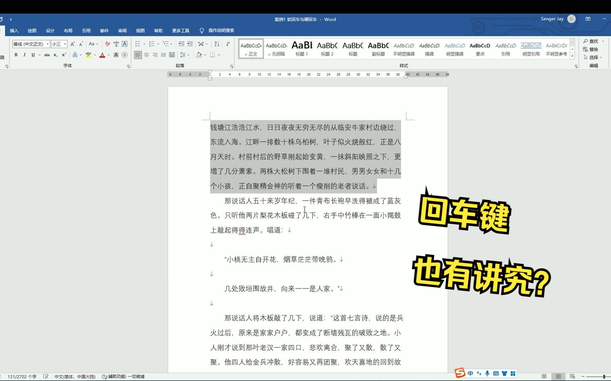Click Sogou input microphone icon

[488, 373]
